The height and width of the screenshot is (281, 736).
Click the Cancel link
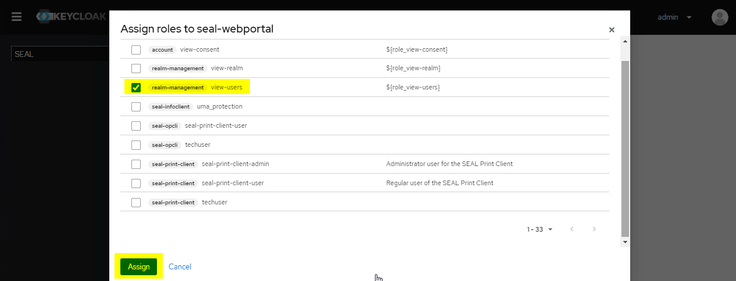180,266
